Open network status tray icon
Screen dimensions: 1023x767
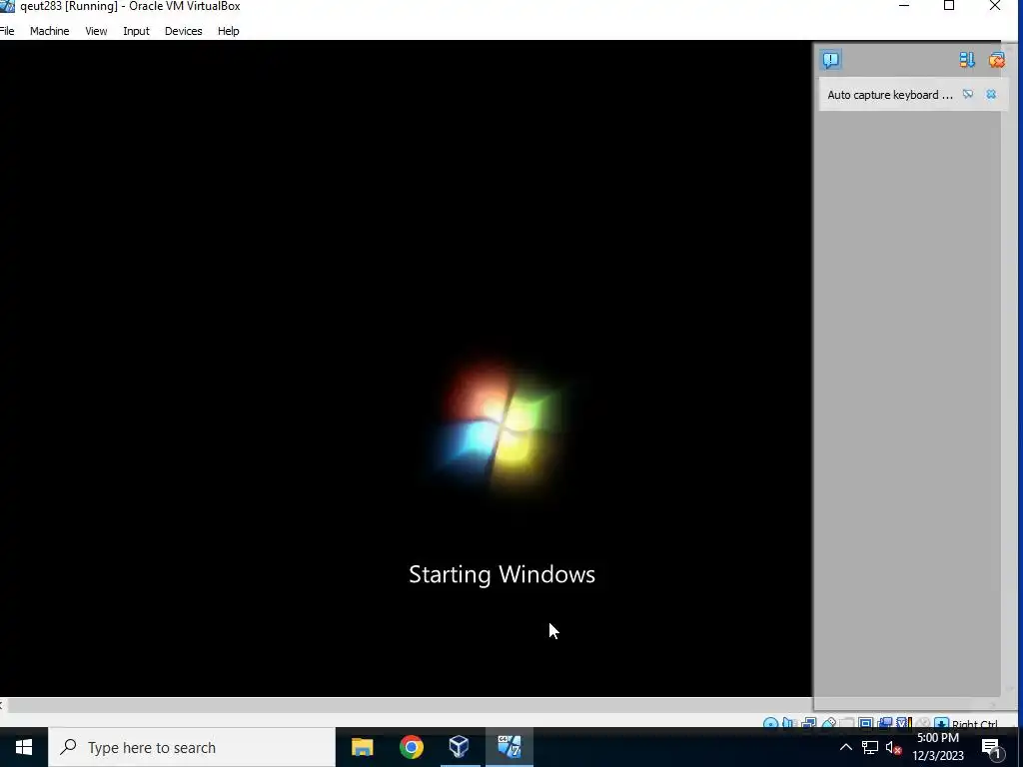[870, 747]
